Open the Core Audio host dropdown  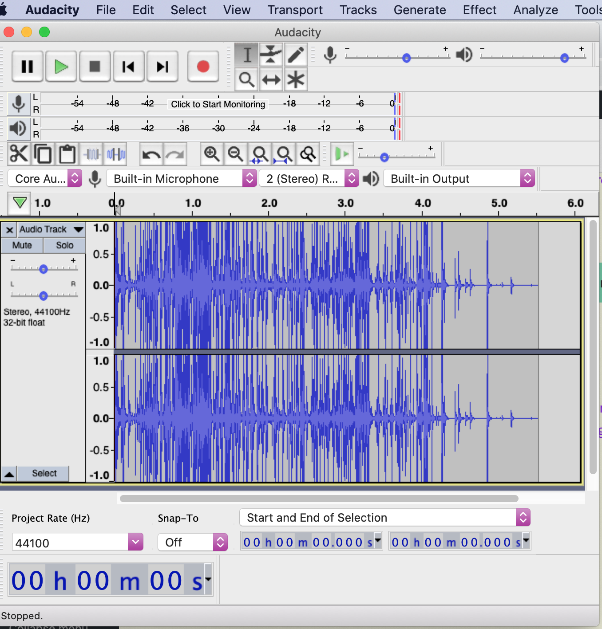45,179
